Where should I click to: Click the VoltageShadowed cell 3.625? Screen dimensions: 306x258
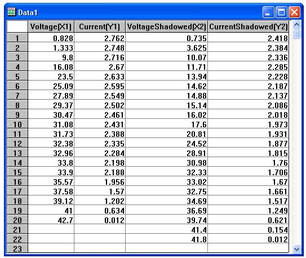point(166,47)
